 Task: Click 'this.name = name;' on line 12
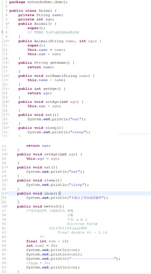point(46,50)
